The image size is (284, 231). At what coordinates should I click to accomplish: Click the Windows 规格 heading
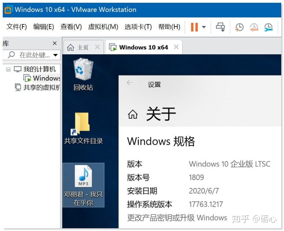click(x=161, y=141)
